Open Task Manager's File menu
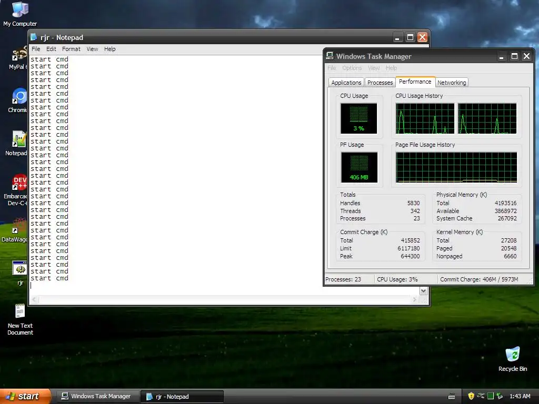Image resolution: width=539 pixels, height=404 pixels. pyautogui.click(x=332, y=68)
